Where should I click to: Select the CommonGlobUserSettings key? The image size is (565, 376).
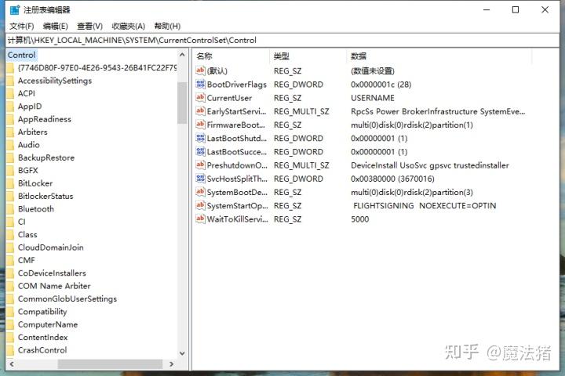point(67,299)
